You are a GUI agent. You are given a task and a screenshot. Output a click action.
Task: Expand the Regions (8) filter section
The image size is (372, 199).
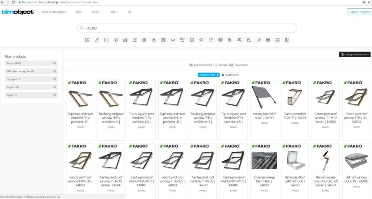(x=31, y=87)
